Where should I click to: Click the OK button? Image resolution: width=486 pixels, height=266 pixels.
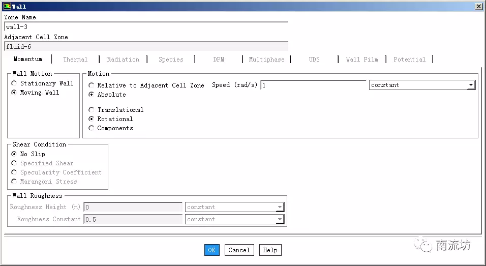pos(212,250)
